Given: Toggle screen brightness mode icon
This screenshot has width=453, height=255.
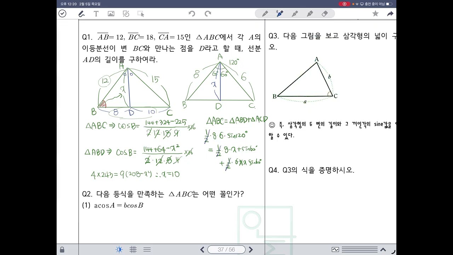Looking at the screenshot, I should coord(119,250).
